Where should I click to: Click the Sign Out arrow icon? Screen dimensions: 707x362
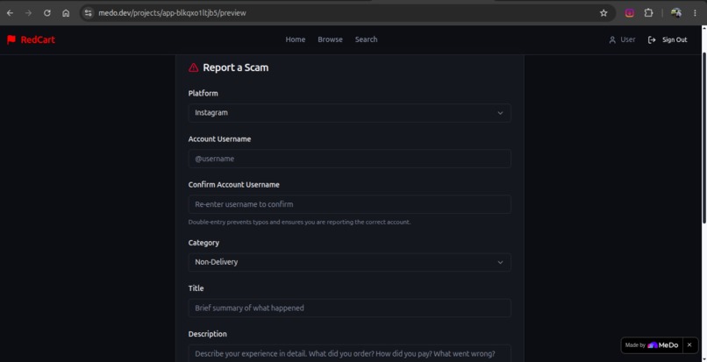652,39
